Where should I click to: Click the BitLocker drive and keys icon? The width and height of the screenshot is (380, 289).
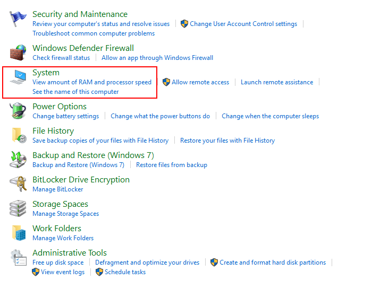18,184
